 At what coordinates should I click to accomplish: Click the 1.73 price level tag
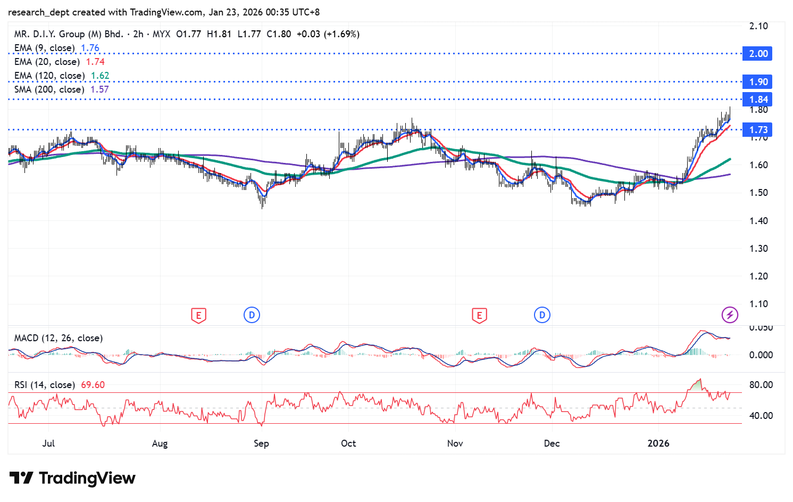tap(758, 130)
